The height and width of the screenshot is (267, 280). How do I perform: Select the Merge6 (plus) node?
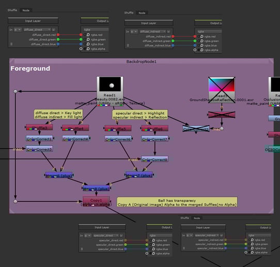pos(59,175)
